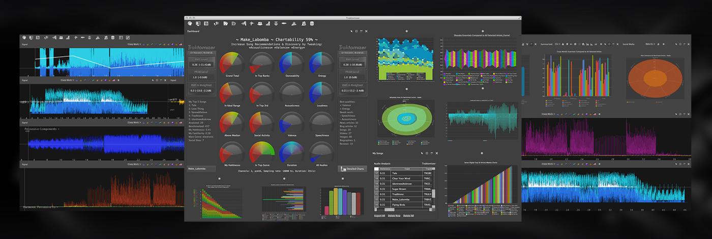The image size is (712, 239).
Task: Open Crazy World dropdown above magenta waveform
Action: [549, 115]
